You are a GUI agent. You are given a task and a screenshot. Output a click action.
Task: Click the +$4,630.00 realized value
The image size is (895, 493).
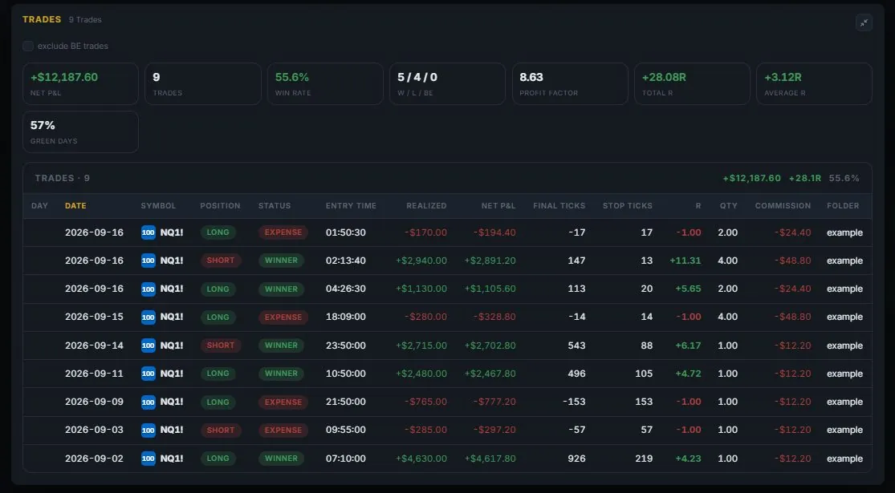click(421, 459)
